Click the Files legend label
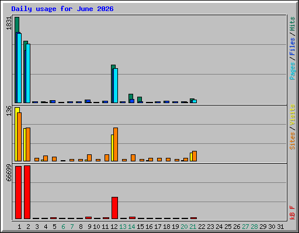The image size is (299, 233). [293, 47]
